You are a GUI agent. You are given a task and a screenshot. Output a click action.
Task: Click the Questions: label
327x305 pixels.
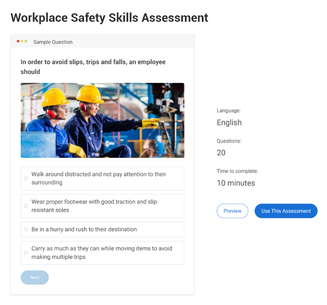(x=229, y=141)
